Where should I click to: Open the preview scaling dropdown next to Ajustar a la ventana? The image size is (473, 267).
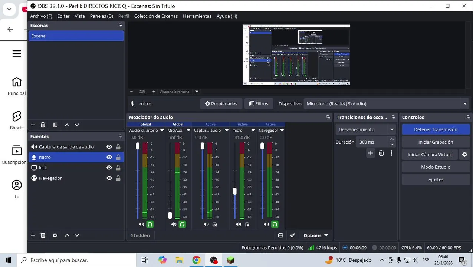[x=197, y=92]
